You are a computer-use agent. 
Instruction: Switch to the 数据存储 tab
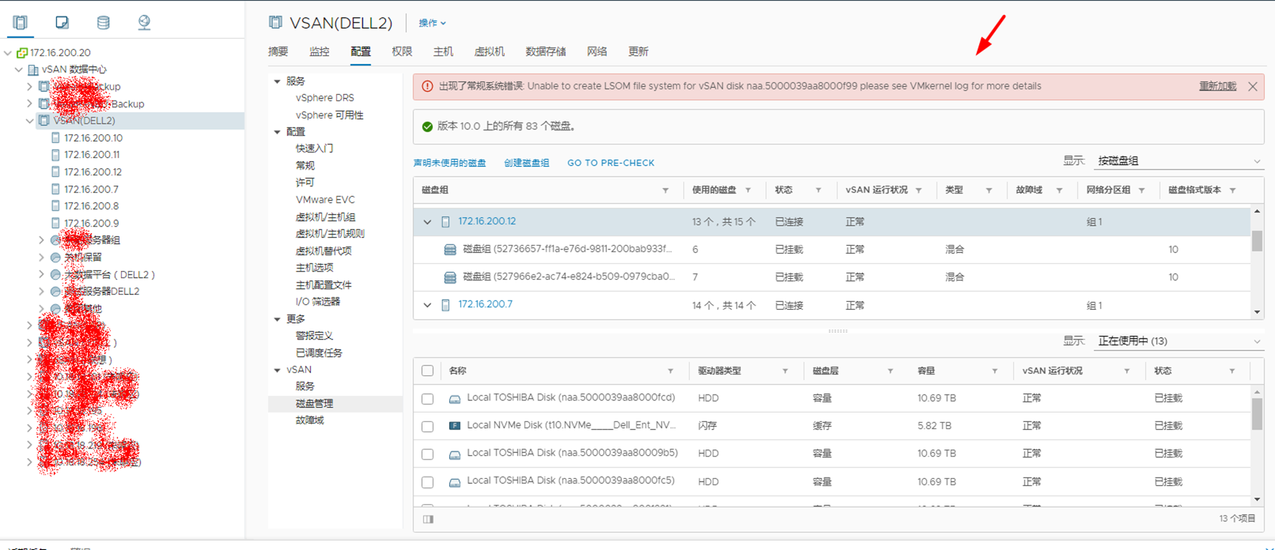(546, 52)
